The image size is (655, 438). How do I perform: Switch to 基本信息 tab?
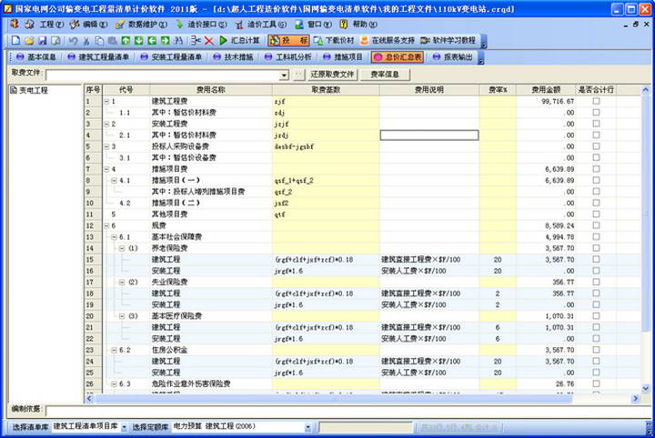point(35,57)
